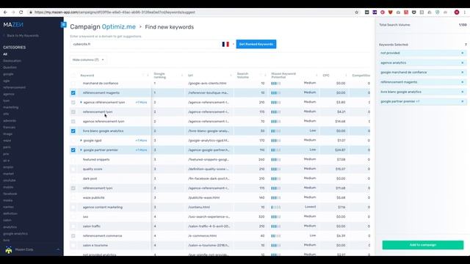
Task: Remove 'livre blanc google analytics' selected keyword
Action: pyautogui.click(x=462, y=92)
